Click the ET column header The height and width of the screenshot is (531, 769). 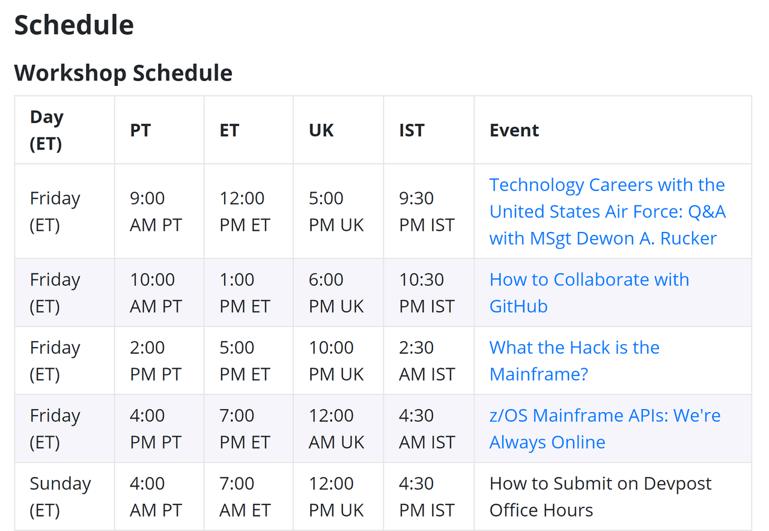[229, 130]
